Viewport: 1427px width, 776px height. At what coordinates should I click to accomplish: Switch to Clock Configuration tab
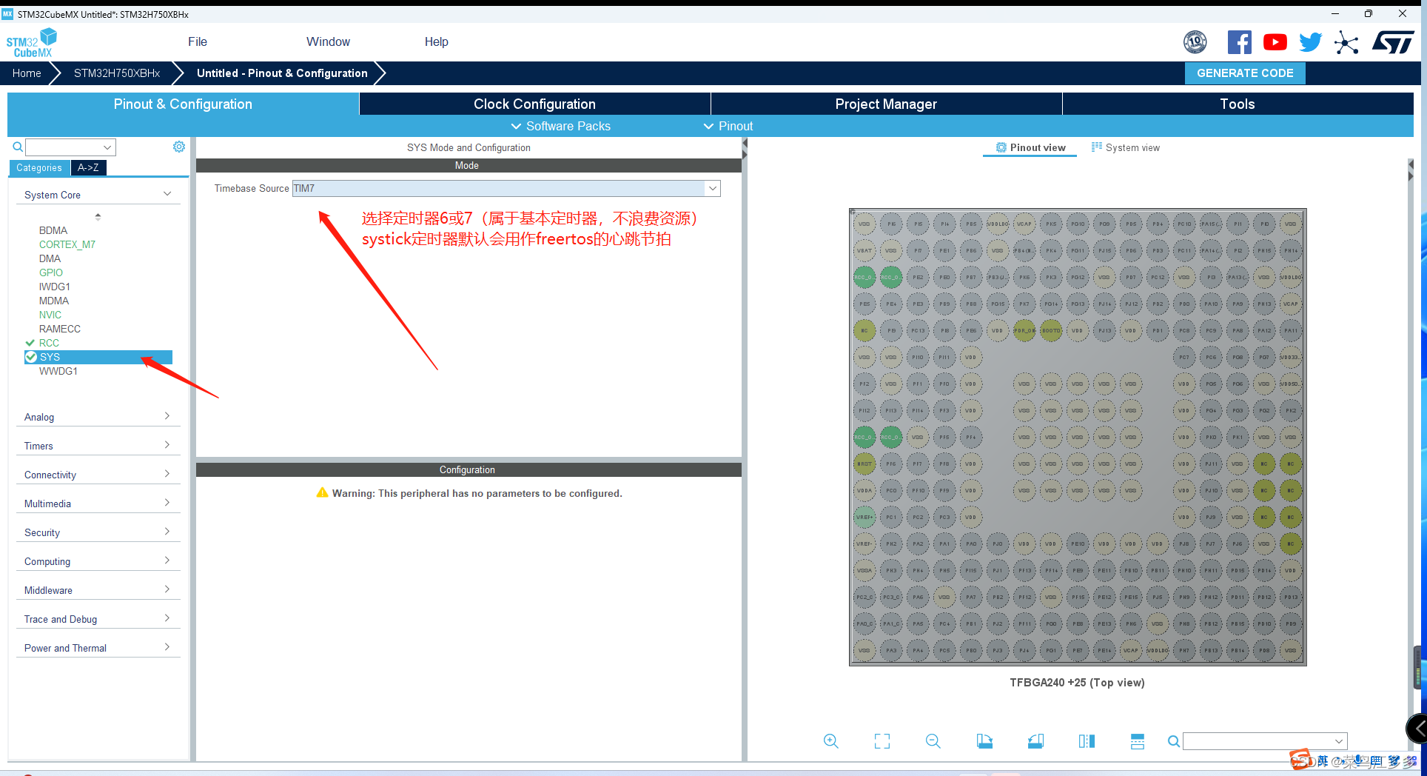[534, 104]
